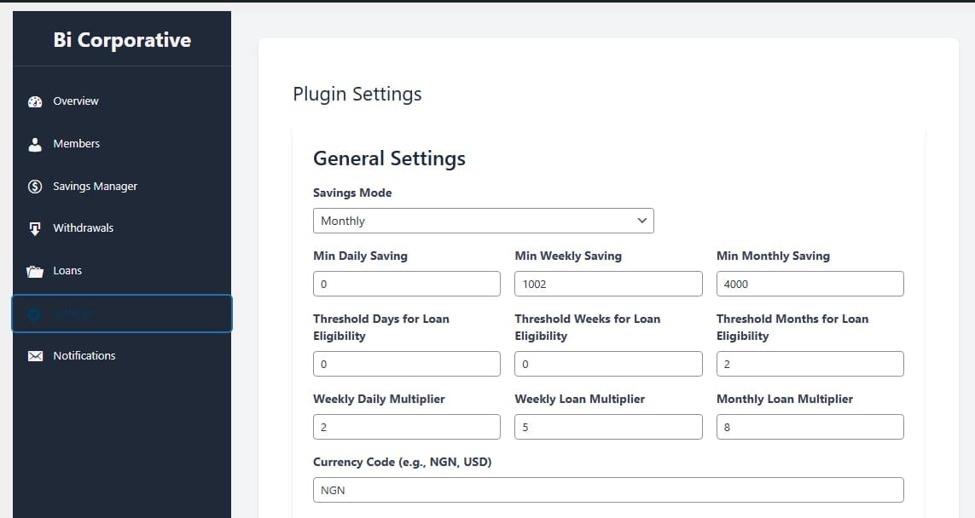
Task: Go to the Members menu item
Action: pos(77,144)
